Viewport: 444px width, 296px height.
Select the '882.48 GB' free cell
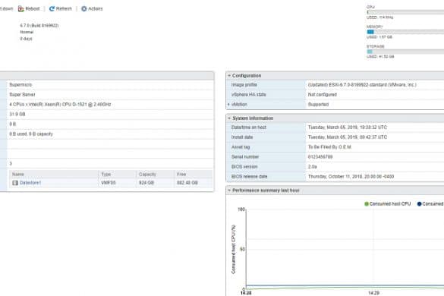pos(187,183)
